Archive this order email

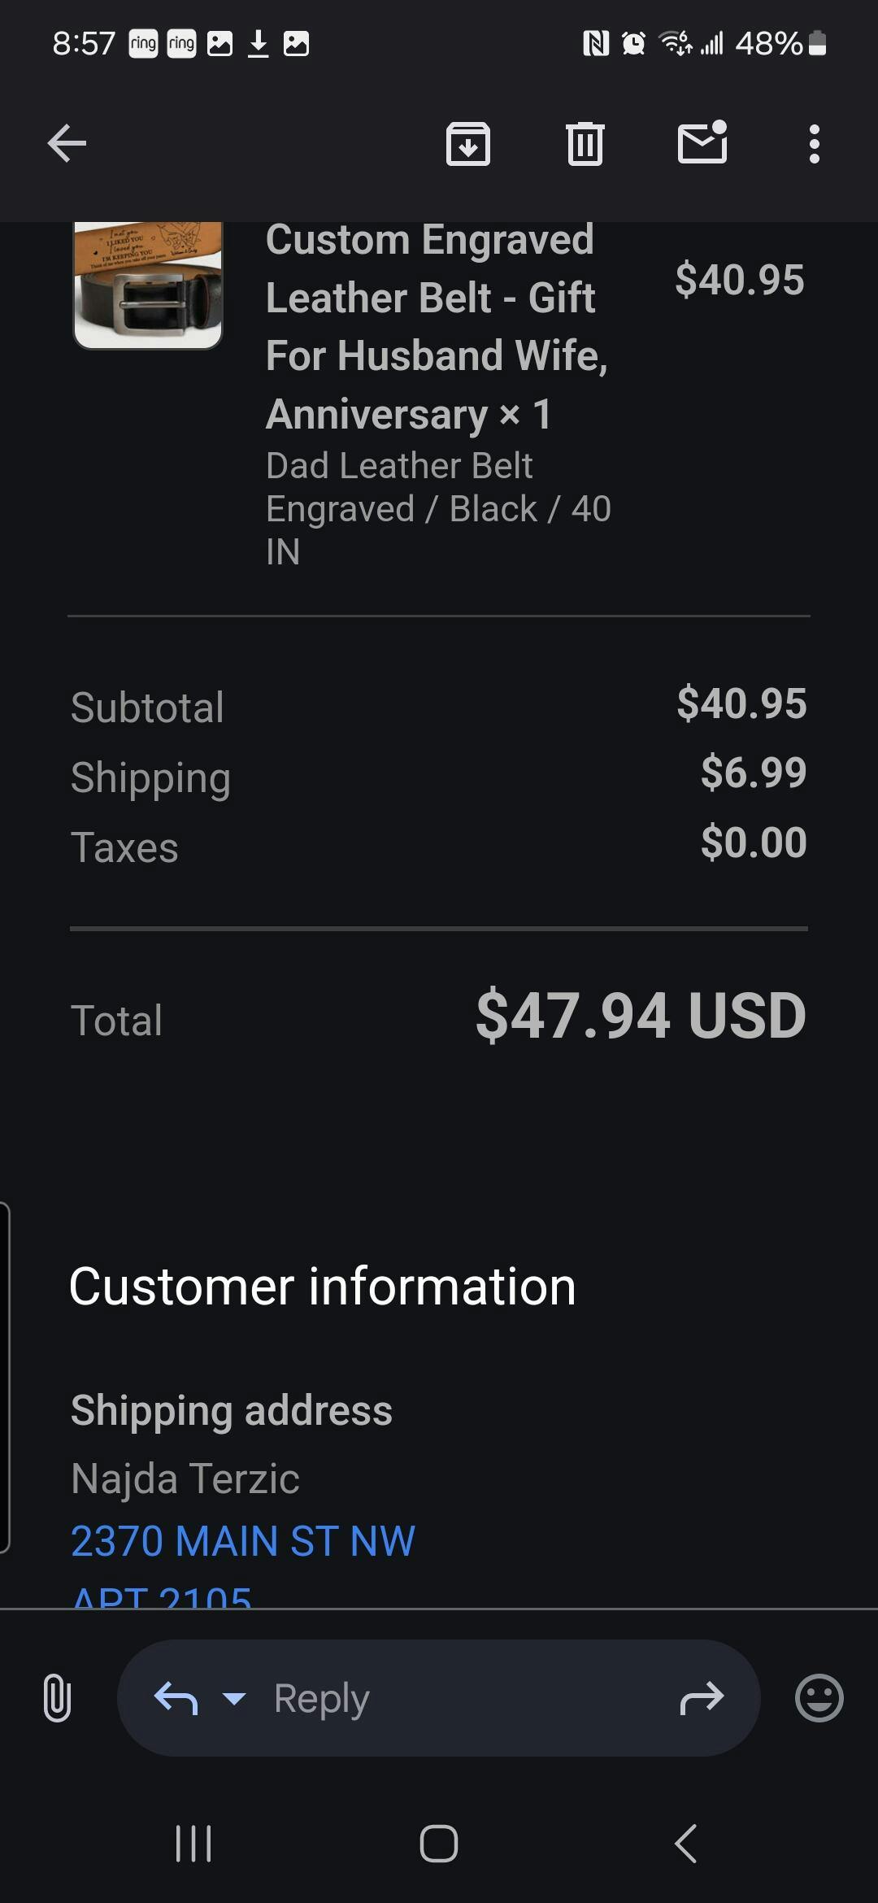468,144
